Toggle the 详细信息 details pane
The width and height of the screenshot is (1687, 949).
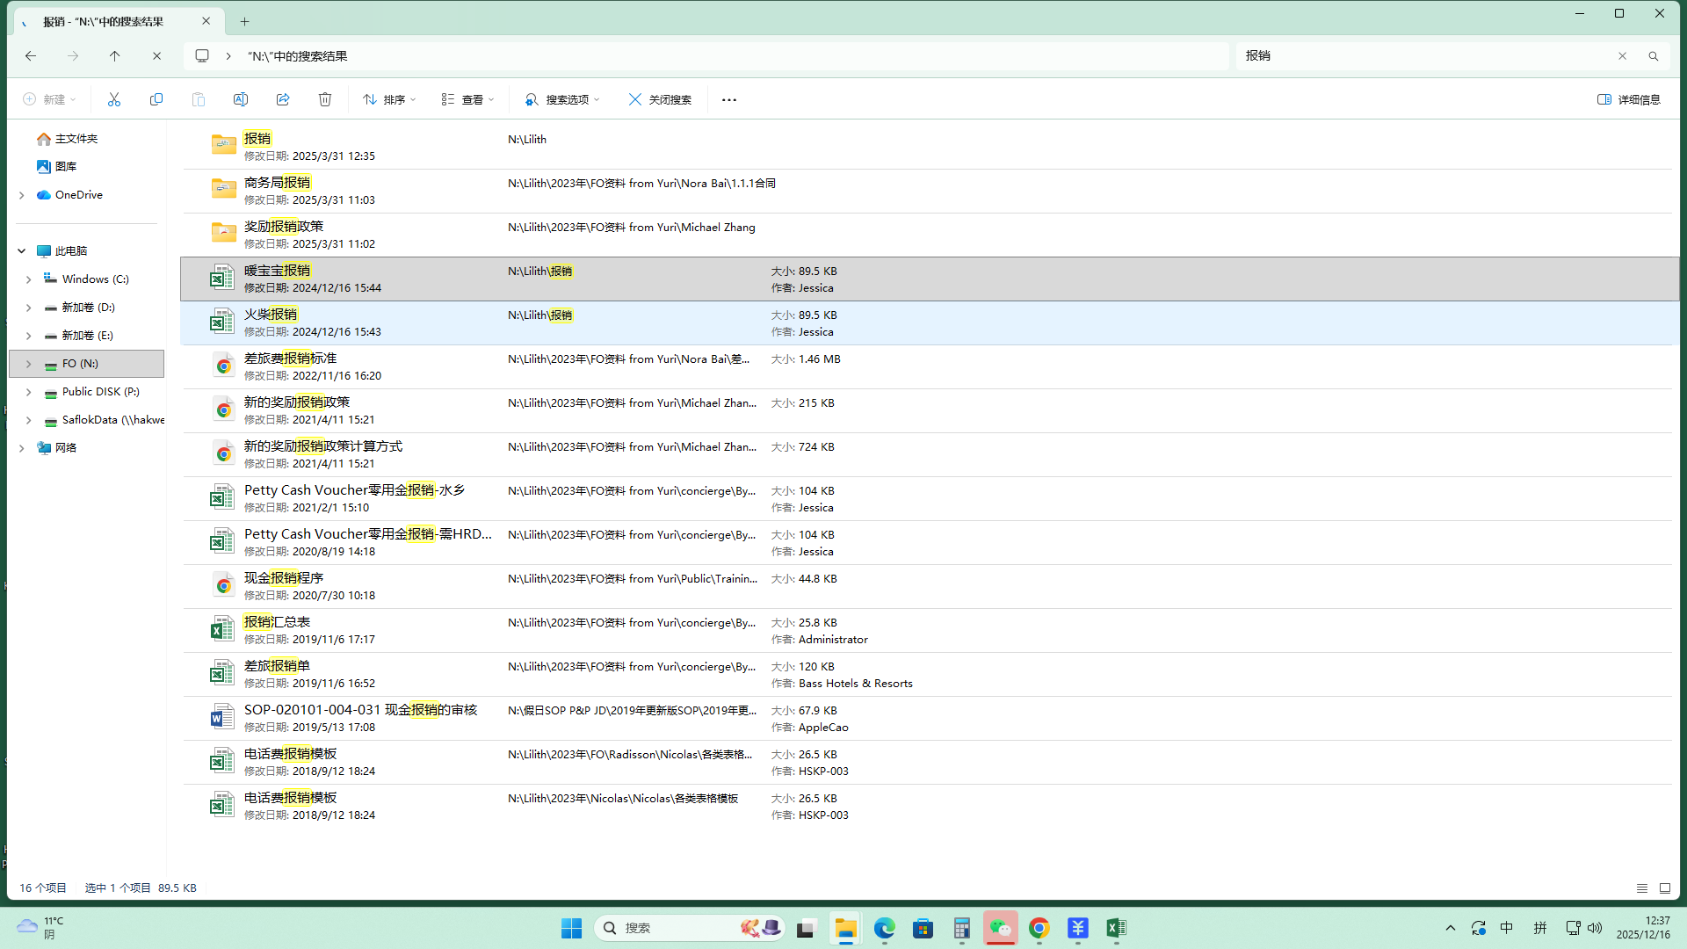click(x=1629, y=99)
